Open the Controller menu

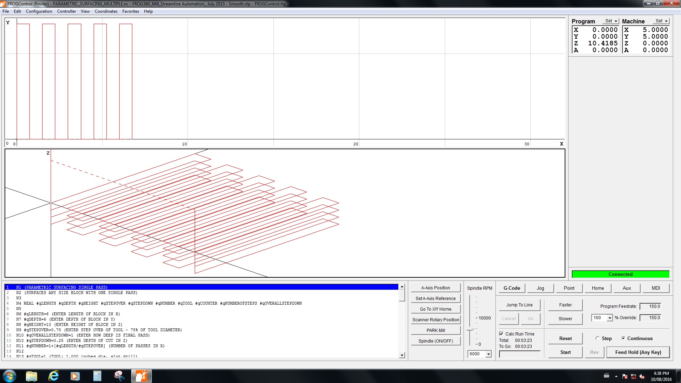[x=66, y=11]
